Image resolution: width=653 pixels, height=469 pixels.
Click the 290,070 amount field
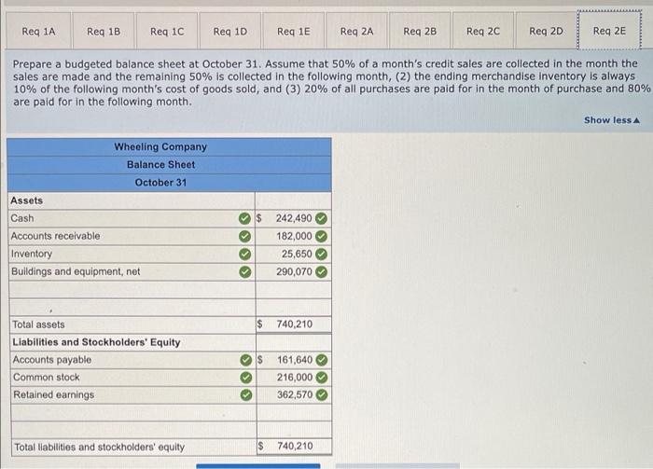294,271
